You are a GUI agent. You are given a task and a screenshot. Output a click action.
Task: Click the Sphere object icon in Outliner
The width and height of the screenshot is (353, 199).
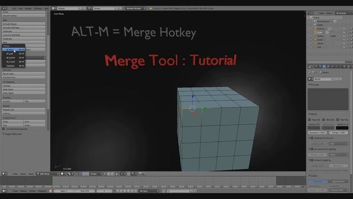[x=315, y=43]
